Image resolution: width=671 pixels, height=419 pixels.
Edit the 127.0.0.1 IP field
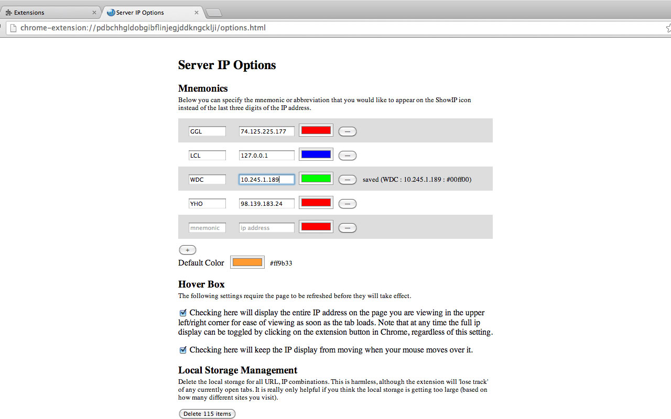(x=267, y=156)
